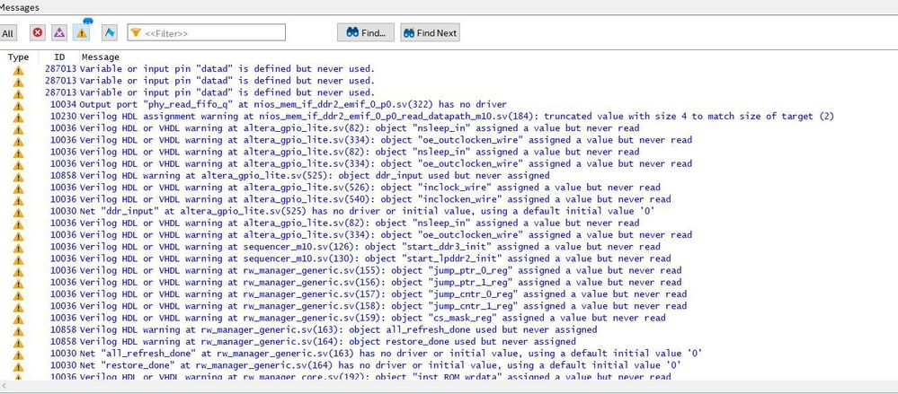Select 10858 all_refresh_done used but never assigned

pyautogui.click(x=338, y=329)
